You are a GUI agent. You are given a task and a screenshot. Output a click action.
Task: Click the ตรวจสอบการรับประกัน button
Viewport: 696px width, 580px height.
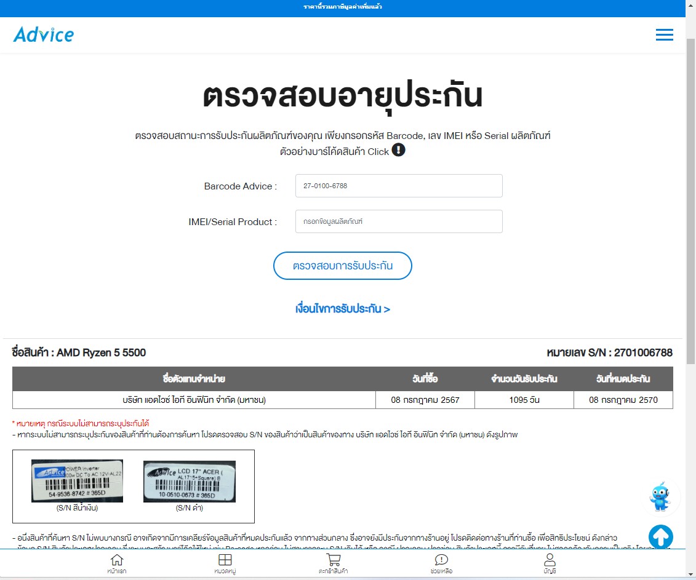point(342,265)
